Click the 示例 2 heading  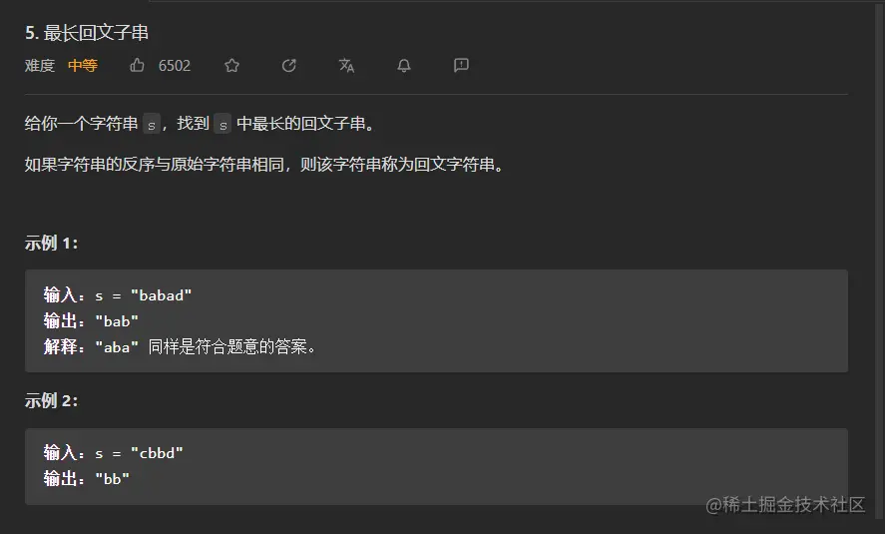51,401
